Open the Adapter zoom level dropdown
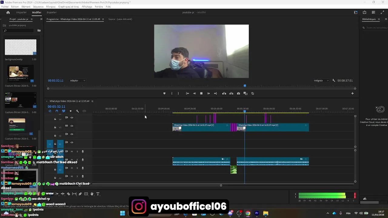 click(78, 81)
